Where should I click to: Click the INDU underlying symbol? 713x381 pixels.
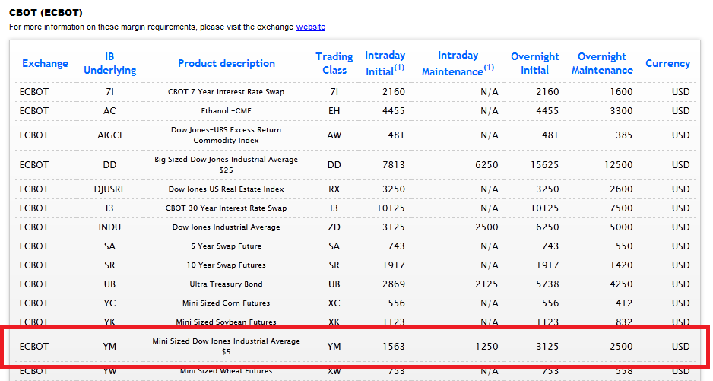tap(109, 227)
